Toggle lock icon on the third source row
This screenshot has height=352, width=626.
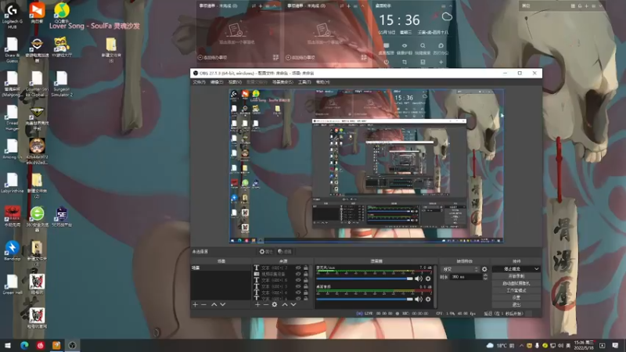(306, 280)
